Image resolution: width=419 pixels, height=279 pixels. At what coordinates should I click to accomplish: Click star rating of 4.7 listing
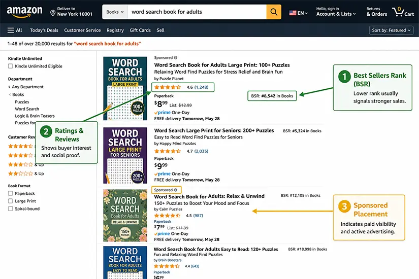click(x=168, y=151)
